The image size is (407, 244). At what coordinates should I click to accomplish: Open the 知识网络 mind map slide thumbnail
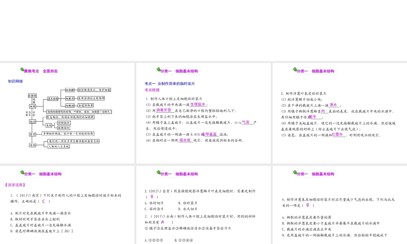(x=67, y=113)
